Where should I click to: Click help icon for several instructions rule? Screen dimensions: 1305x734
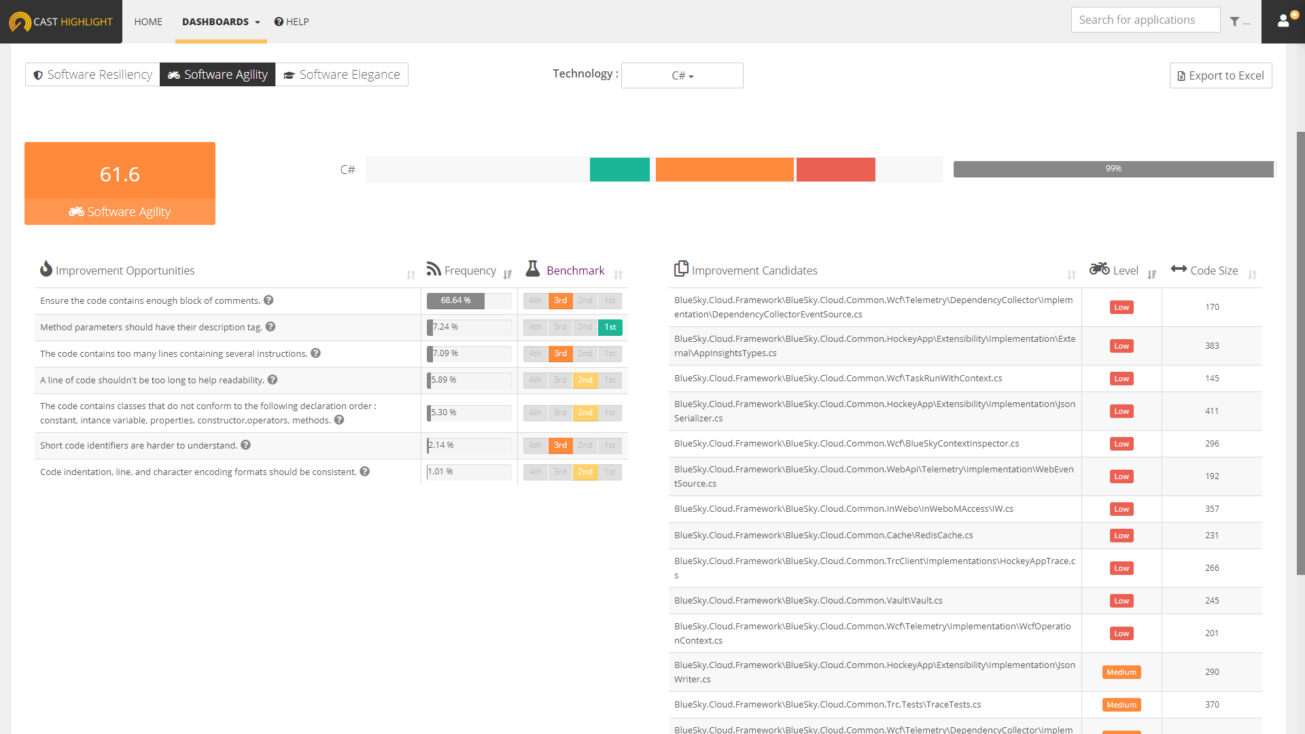point(315,353)
